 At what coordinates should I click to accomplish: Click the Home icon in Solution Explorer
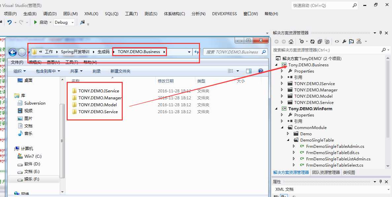[291, 42]
